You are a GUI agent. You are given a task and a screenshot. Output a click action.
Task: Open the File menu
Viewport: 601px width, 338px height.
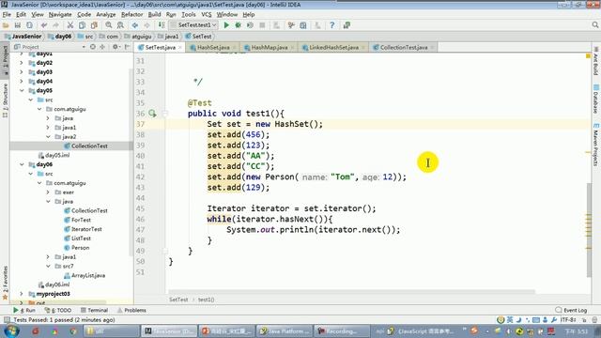(7, 15)
